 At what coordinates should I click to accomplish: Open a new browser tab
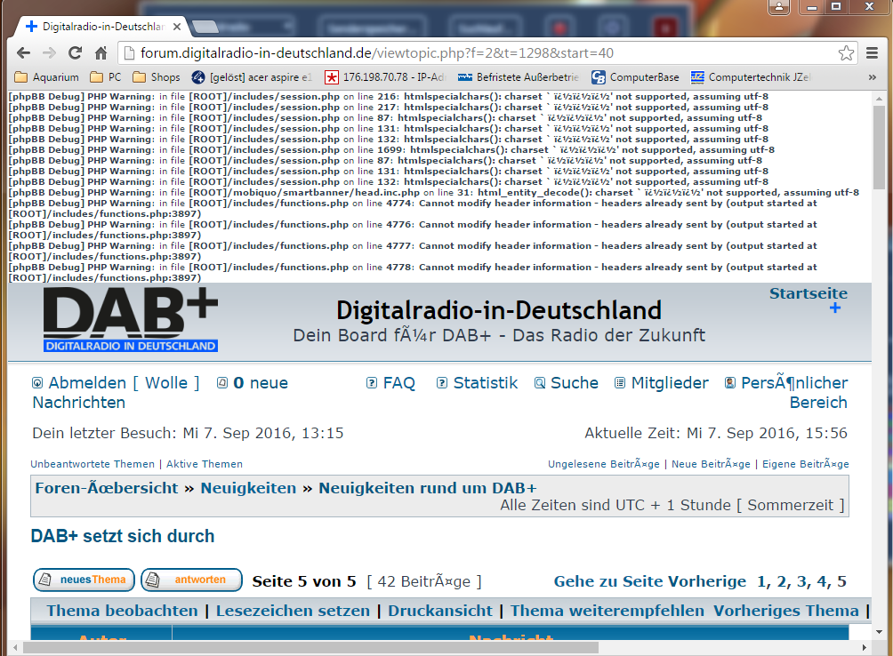[205, 27]
